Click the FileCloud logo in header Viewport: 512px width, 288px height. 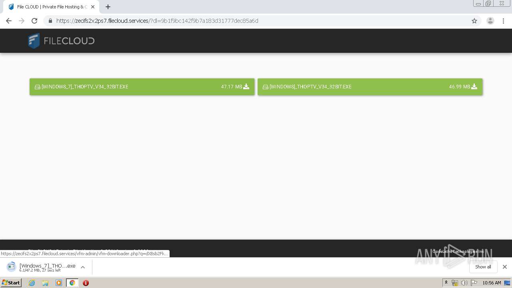pos(61,41)
